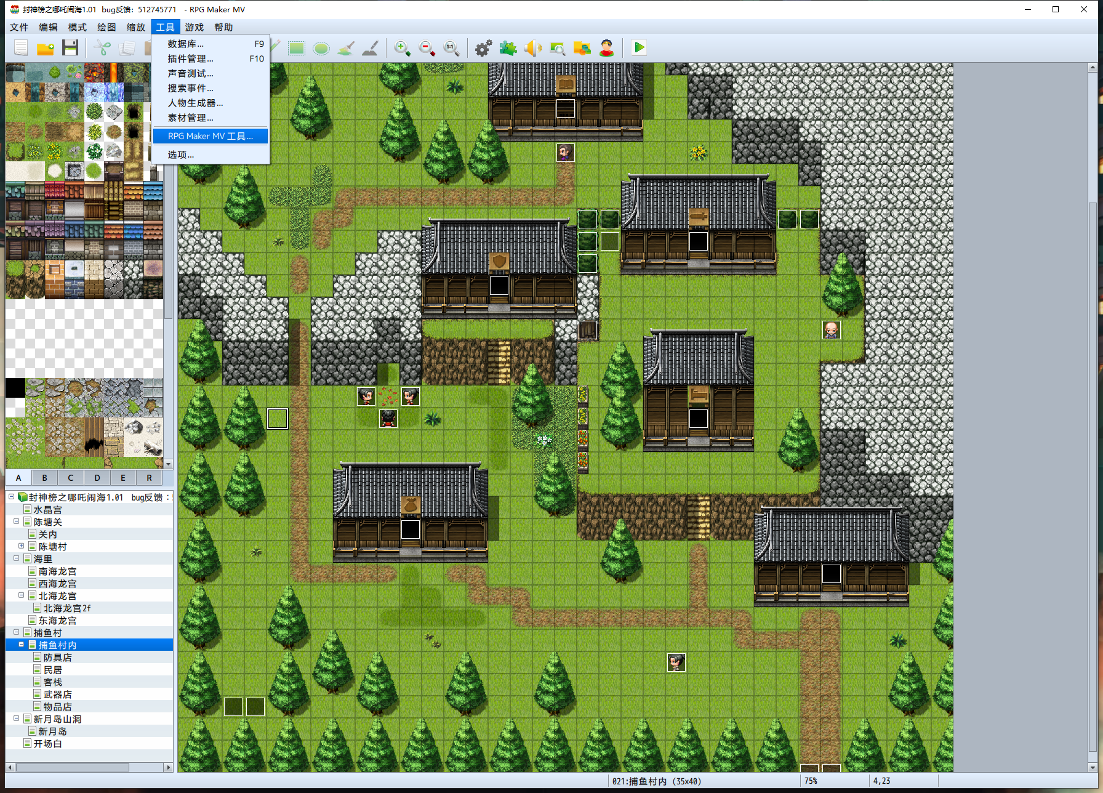1103x793 pixels.
Task: Open Character Generator person icon
Action: tap(606, 48)
